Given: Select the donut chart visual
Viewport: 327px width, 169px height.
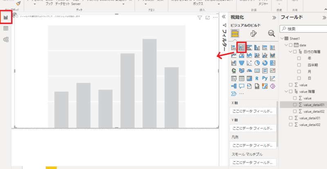Looking at the screenshot, I should tap(264, 63).
